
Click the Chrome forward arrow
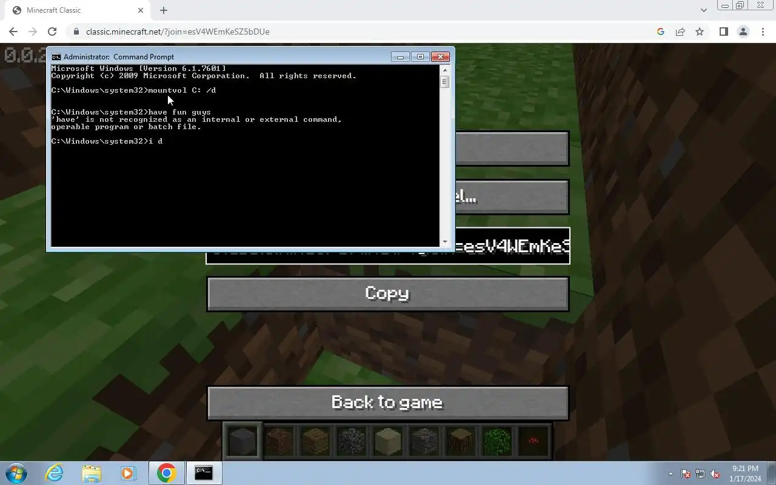point(33,32)
